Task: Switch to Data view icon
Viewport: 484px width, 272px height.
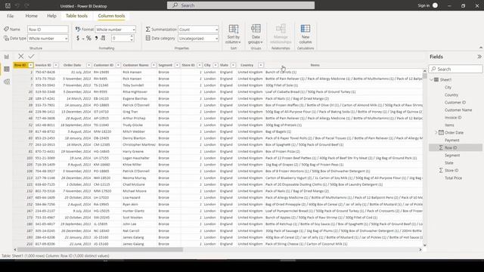Action: (x=7, y=69)
